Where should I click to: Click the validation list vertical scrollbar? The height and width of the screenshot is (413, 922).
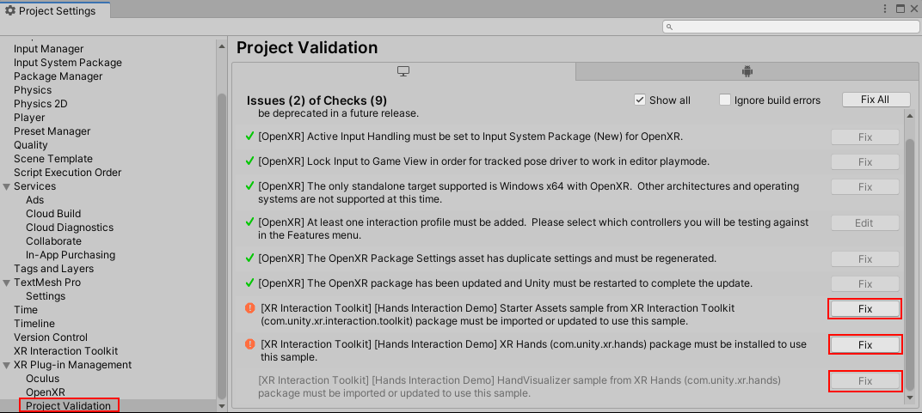pos(910,258)
